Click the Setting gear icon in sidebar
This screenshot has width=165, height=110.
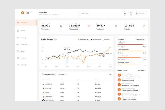[x=18, y=58]
